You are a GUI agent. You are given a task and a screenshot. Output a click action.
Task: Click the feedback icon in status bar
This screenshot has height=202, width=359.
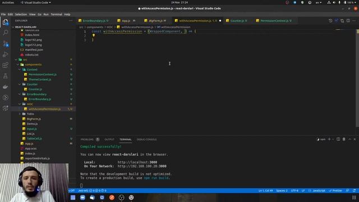348,191
